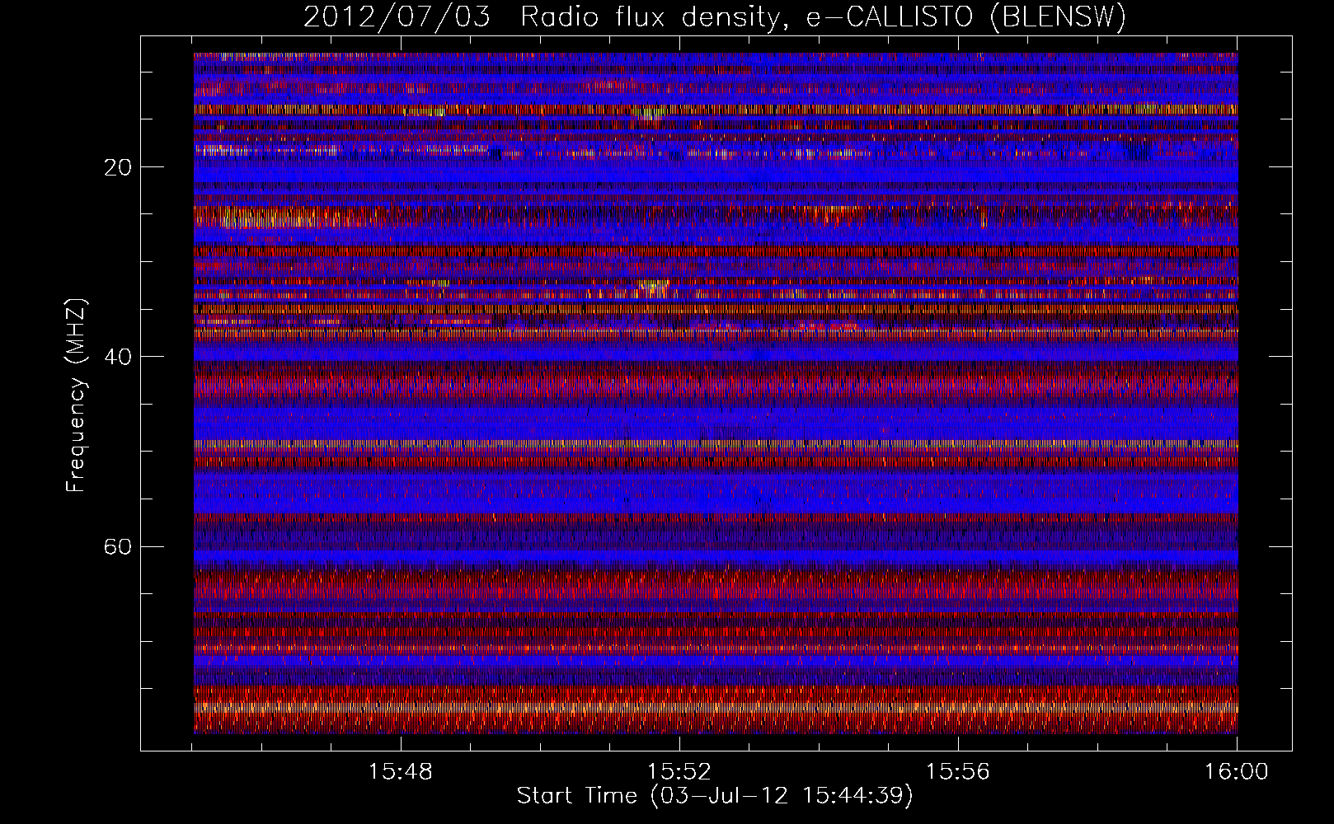The height and width of the screenshot is (824, 1334).
Task: Click the 40 frequency tick label
Action: click(119, 357)
